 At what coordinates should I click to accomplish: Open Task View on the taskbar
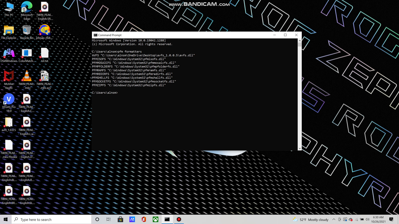108,219
